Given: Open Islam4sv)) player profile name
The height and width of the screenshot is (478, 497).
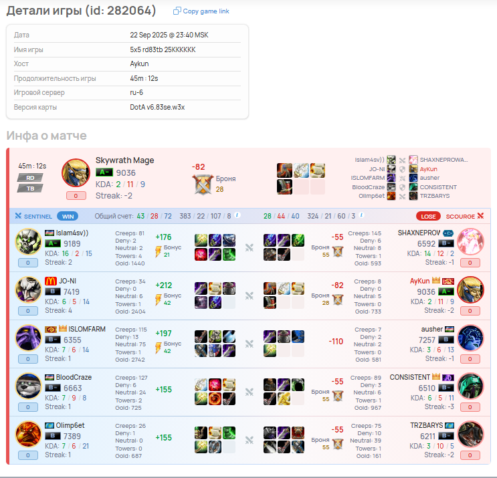Looking at the screenshot, I should click(72, 233).
